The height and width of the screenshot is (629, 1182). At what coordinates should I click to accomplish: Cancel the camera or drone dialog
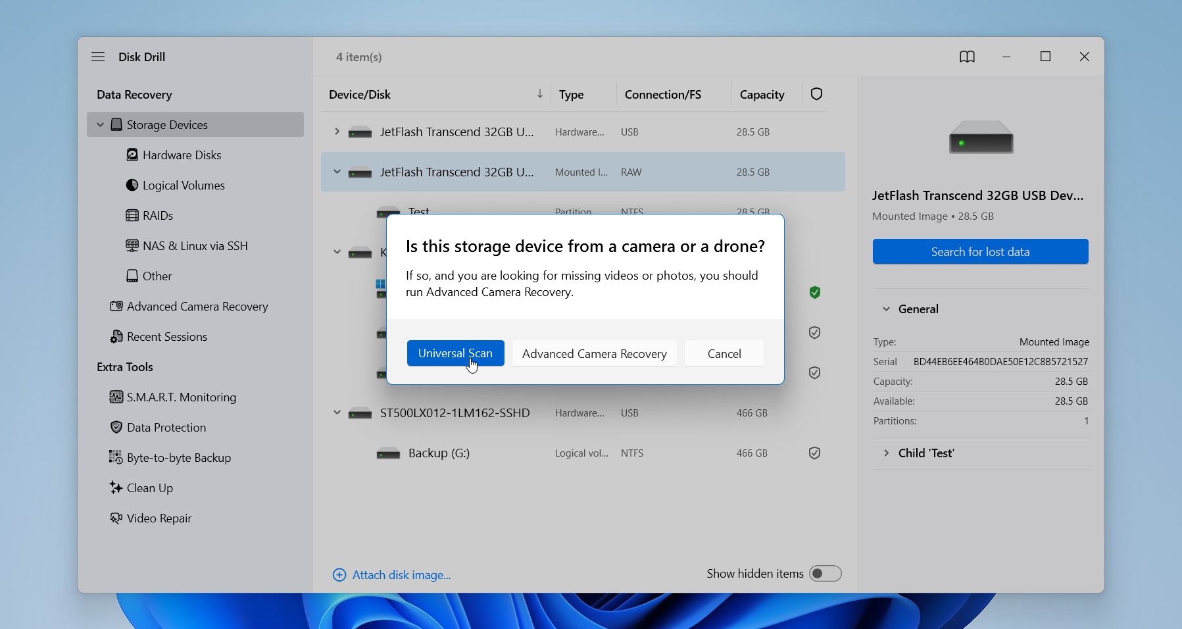click(x=724, y=353)
